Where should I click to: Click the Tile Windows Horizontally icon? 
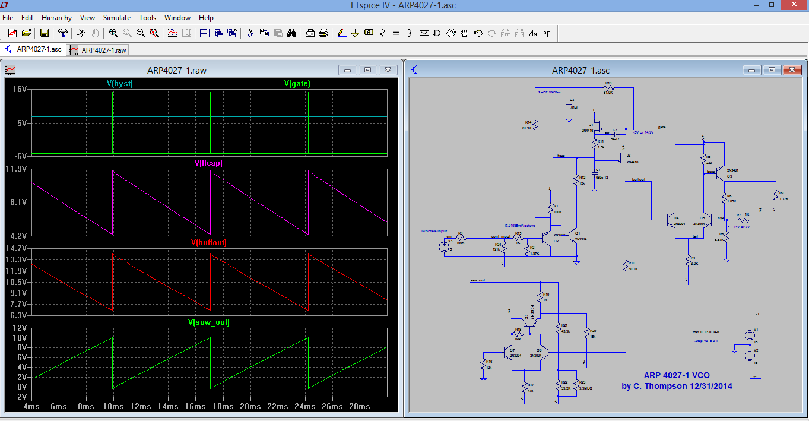(x=204, y=33)
